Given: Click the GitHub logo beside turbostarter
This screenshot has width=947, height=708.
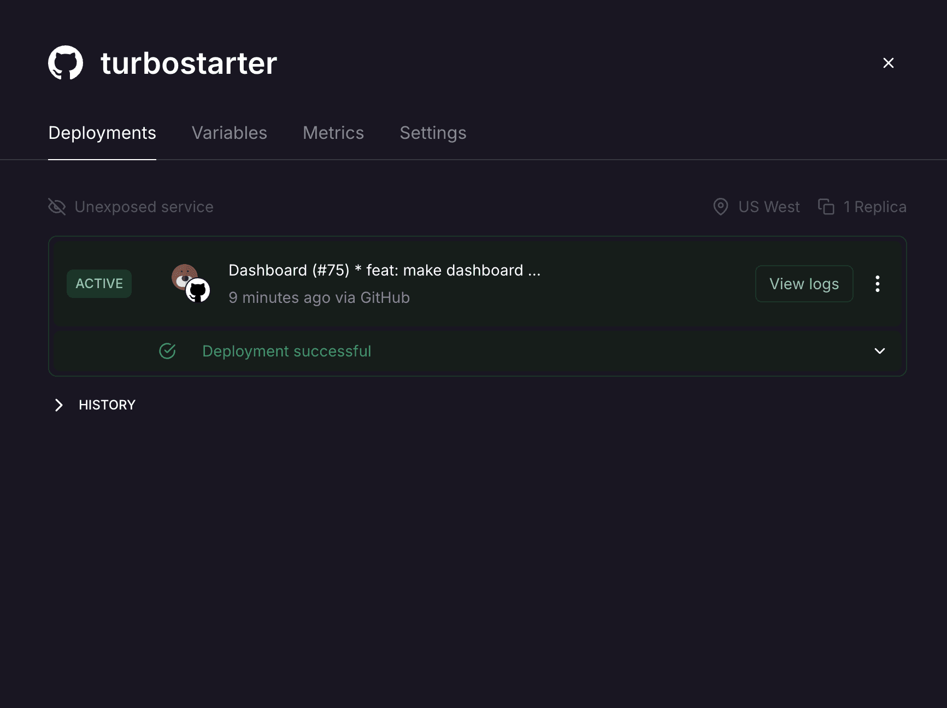Looking at the screenshot, I should point(66,63).
